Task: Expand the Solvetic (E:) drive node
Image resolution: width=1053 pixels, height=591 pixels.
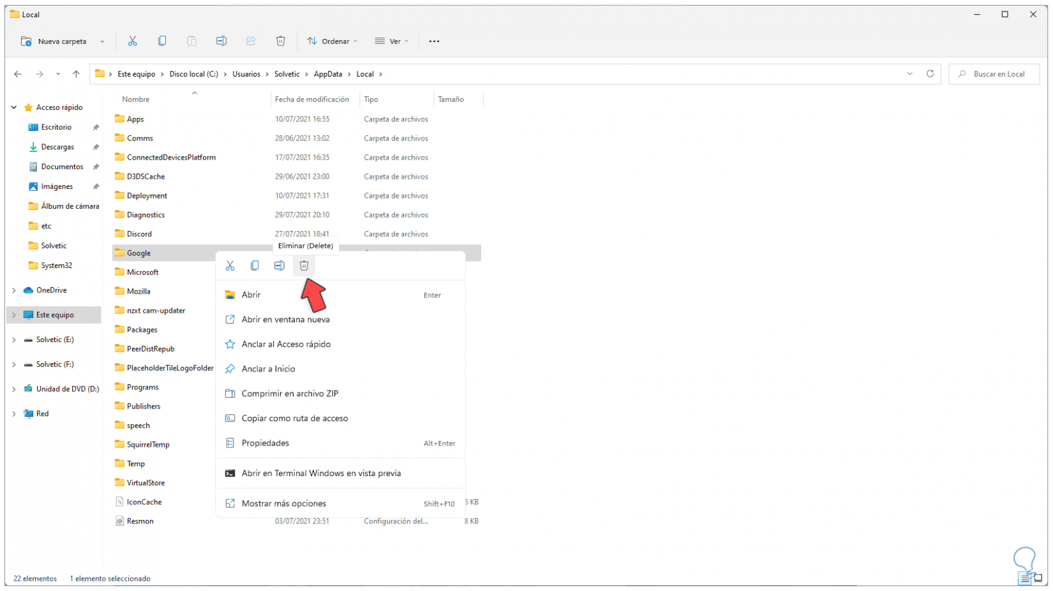Action: (x=14, y=340)
